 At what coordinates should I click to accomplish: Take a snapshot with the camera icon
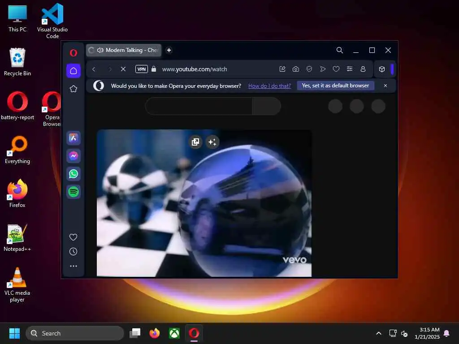(x=296, y=69)
